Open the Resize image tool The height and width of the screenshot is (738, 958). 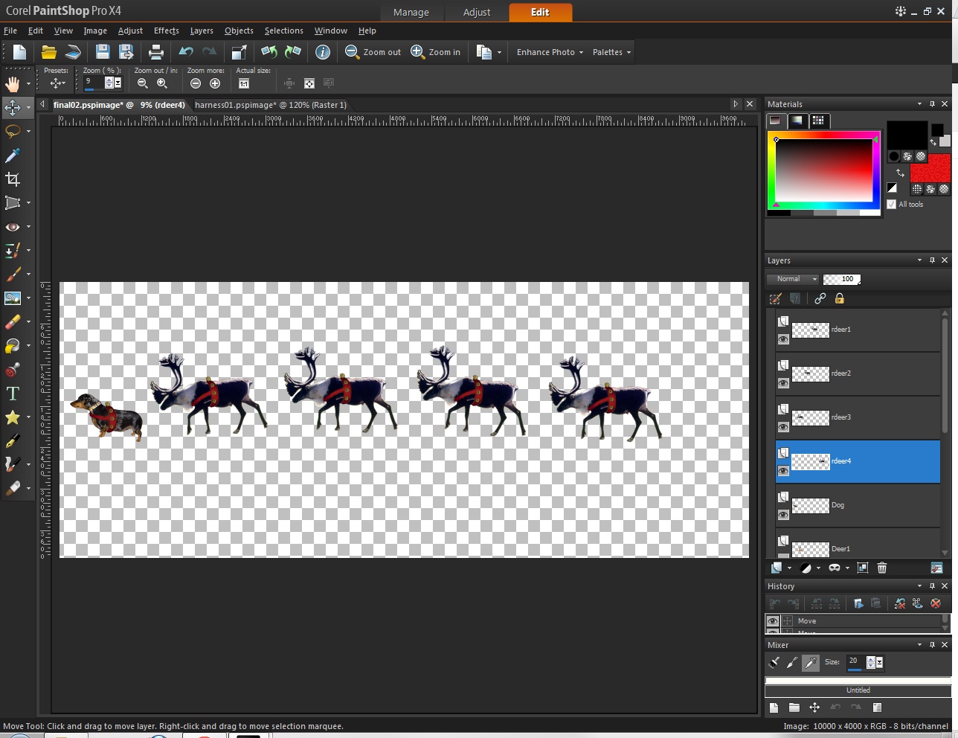(x=239, y=52)
